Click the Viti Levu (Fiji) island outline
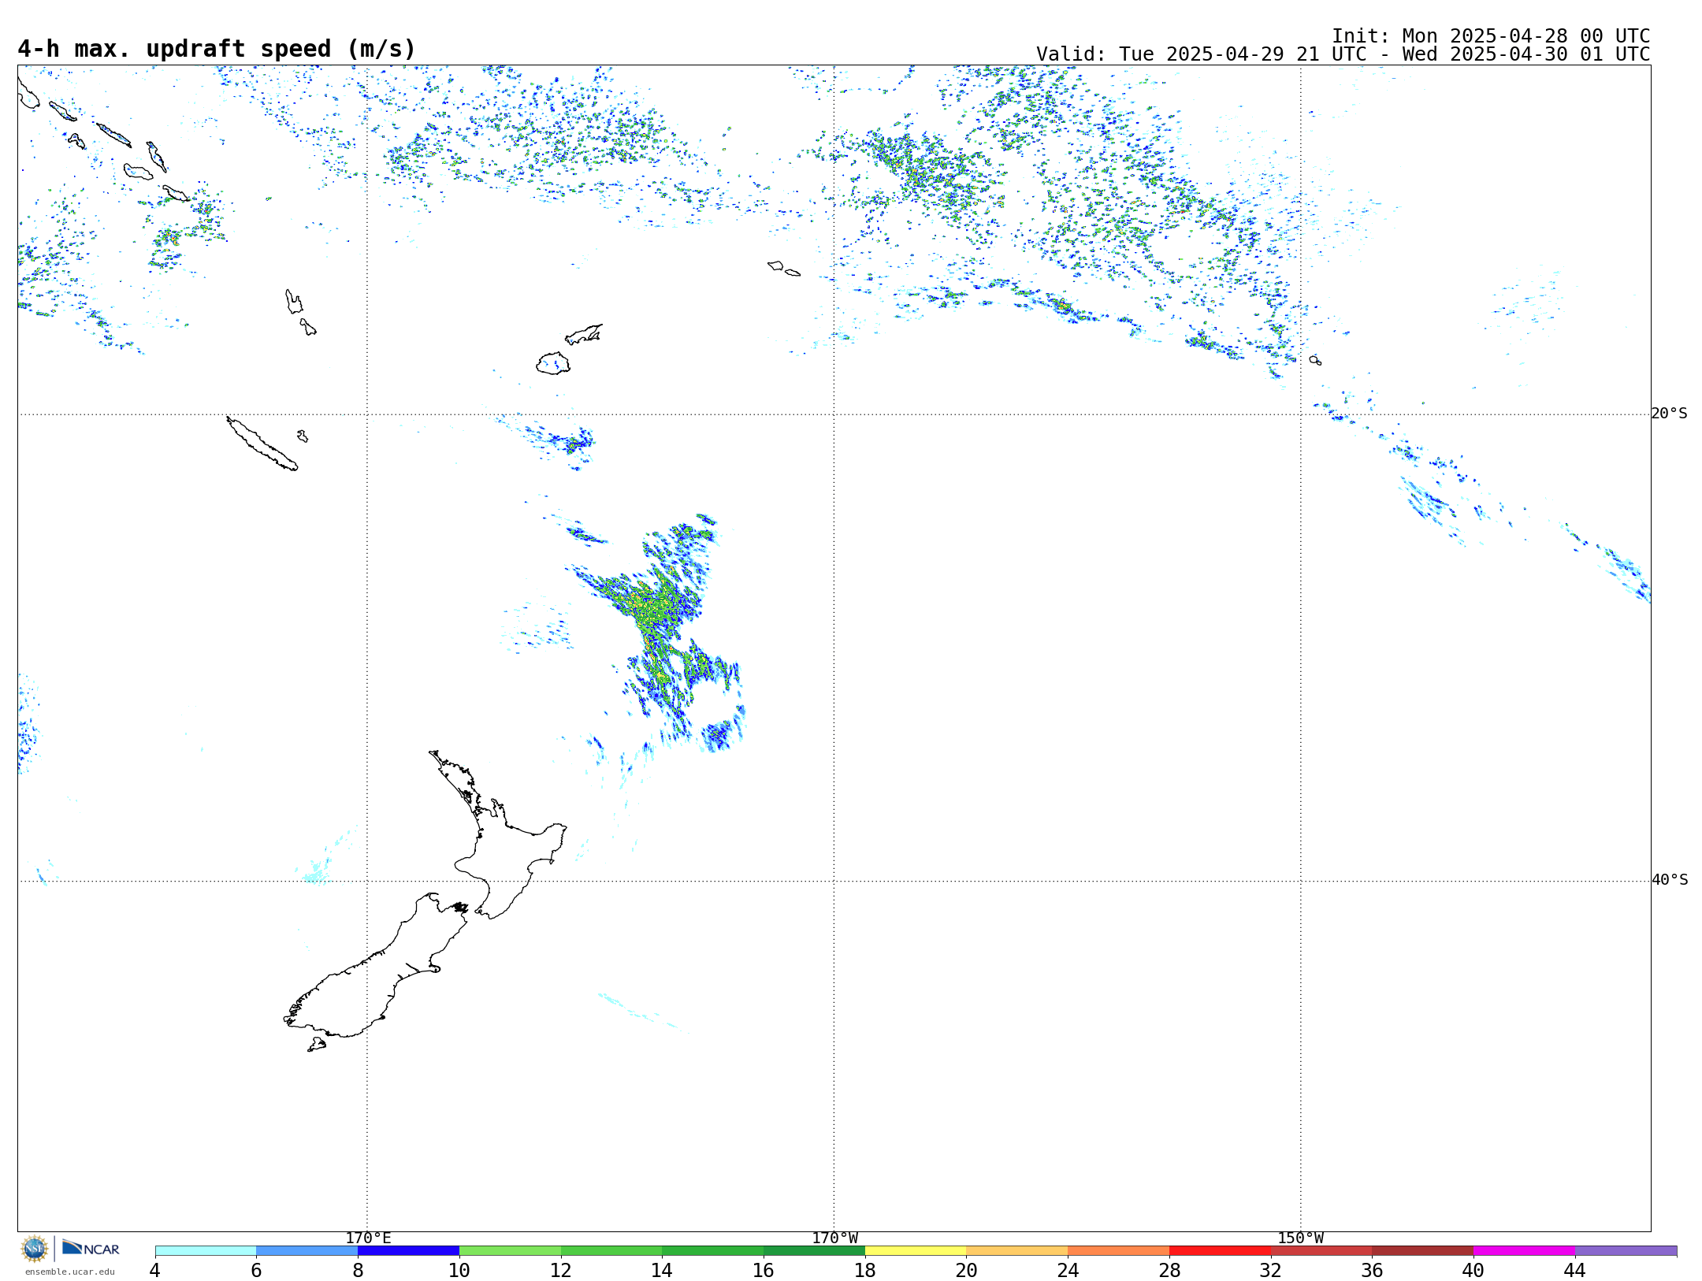 [553, 363]
